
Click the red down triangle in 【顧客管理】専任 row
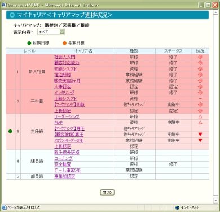[200, 134]
